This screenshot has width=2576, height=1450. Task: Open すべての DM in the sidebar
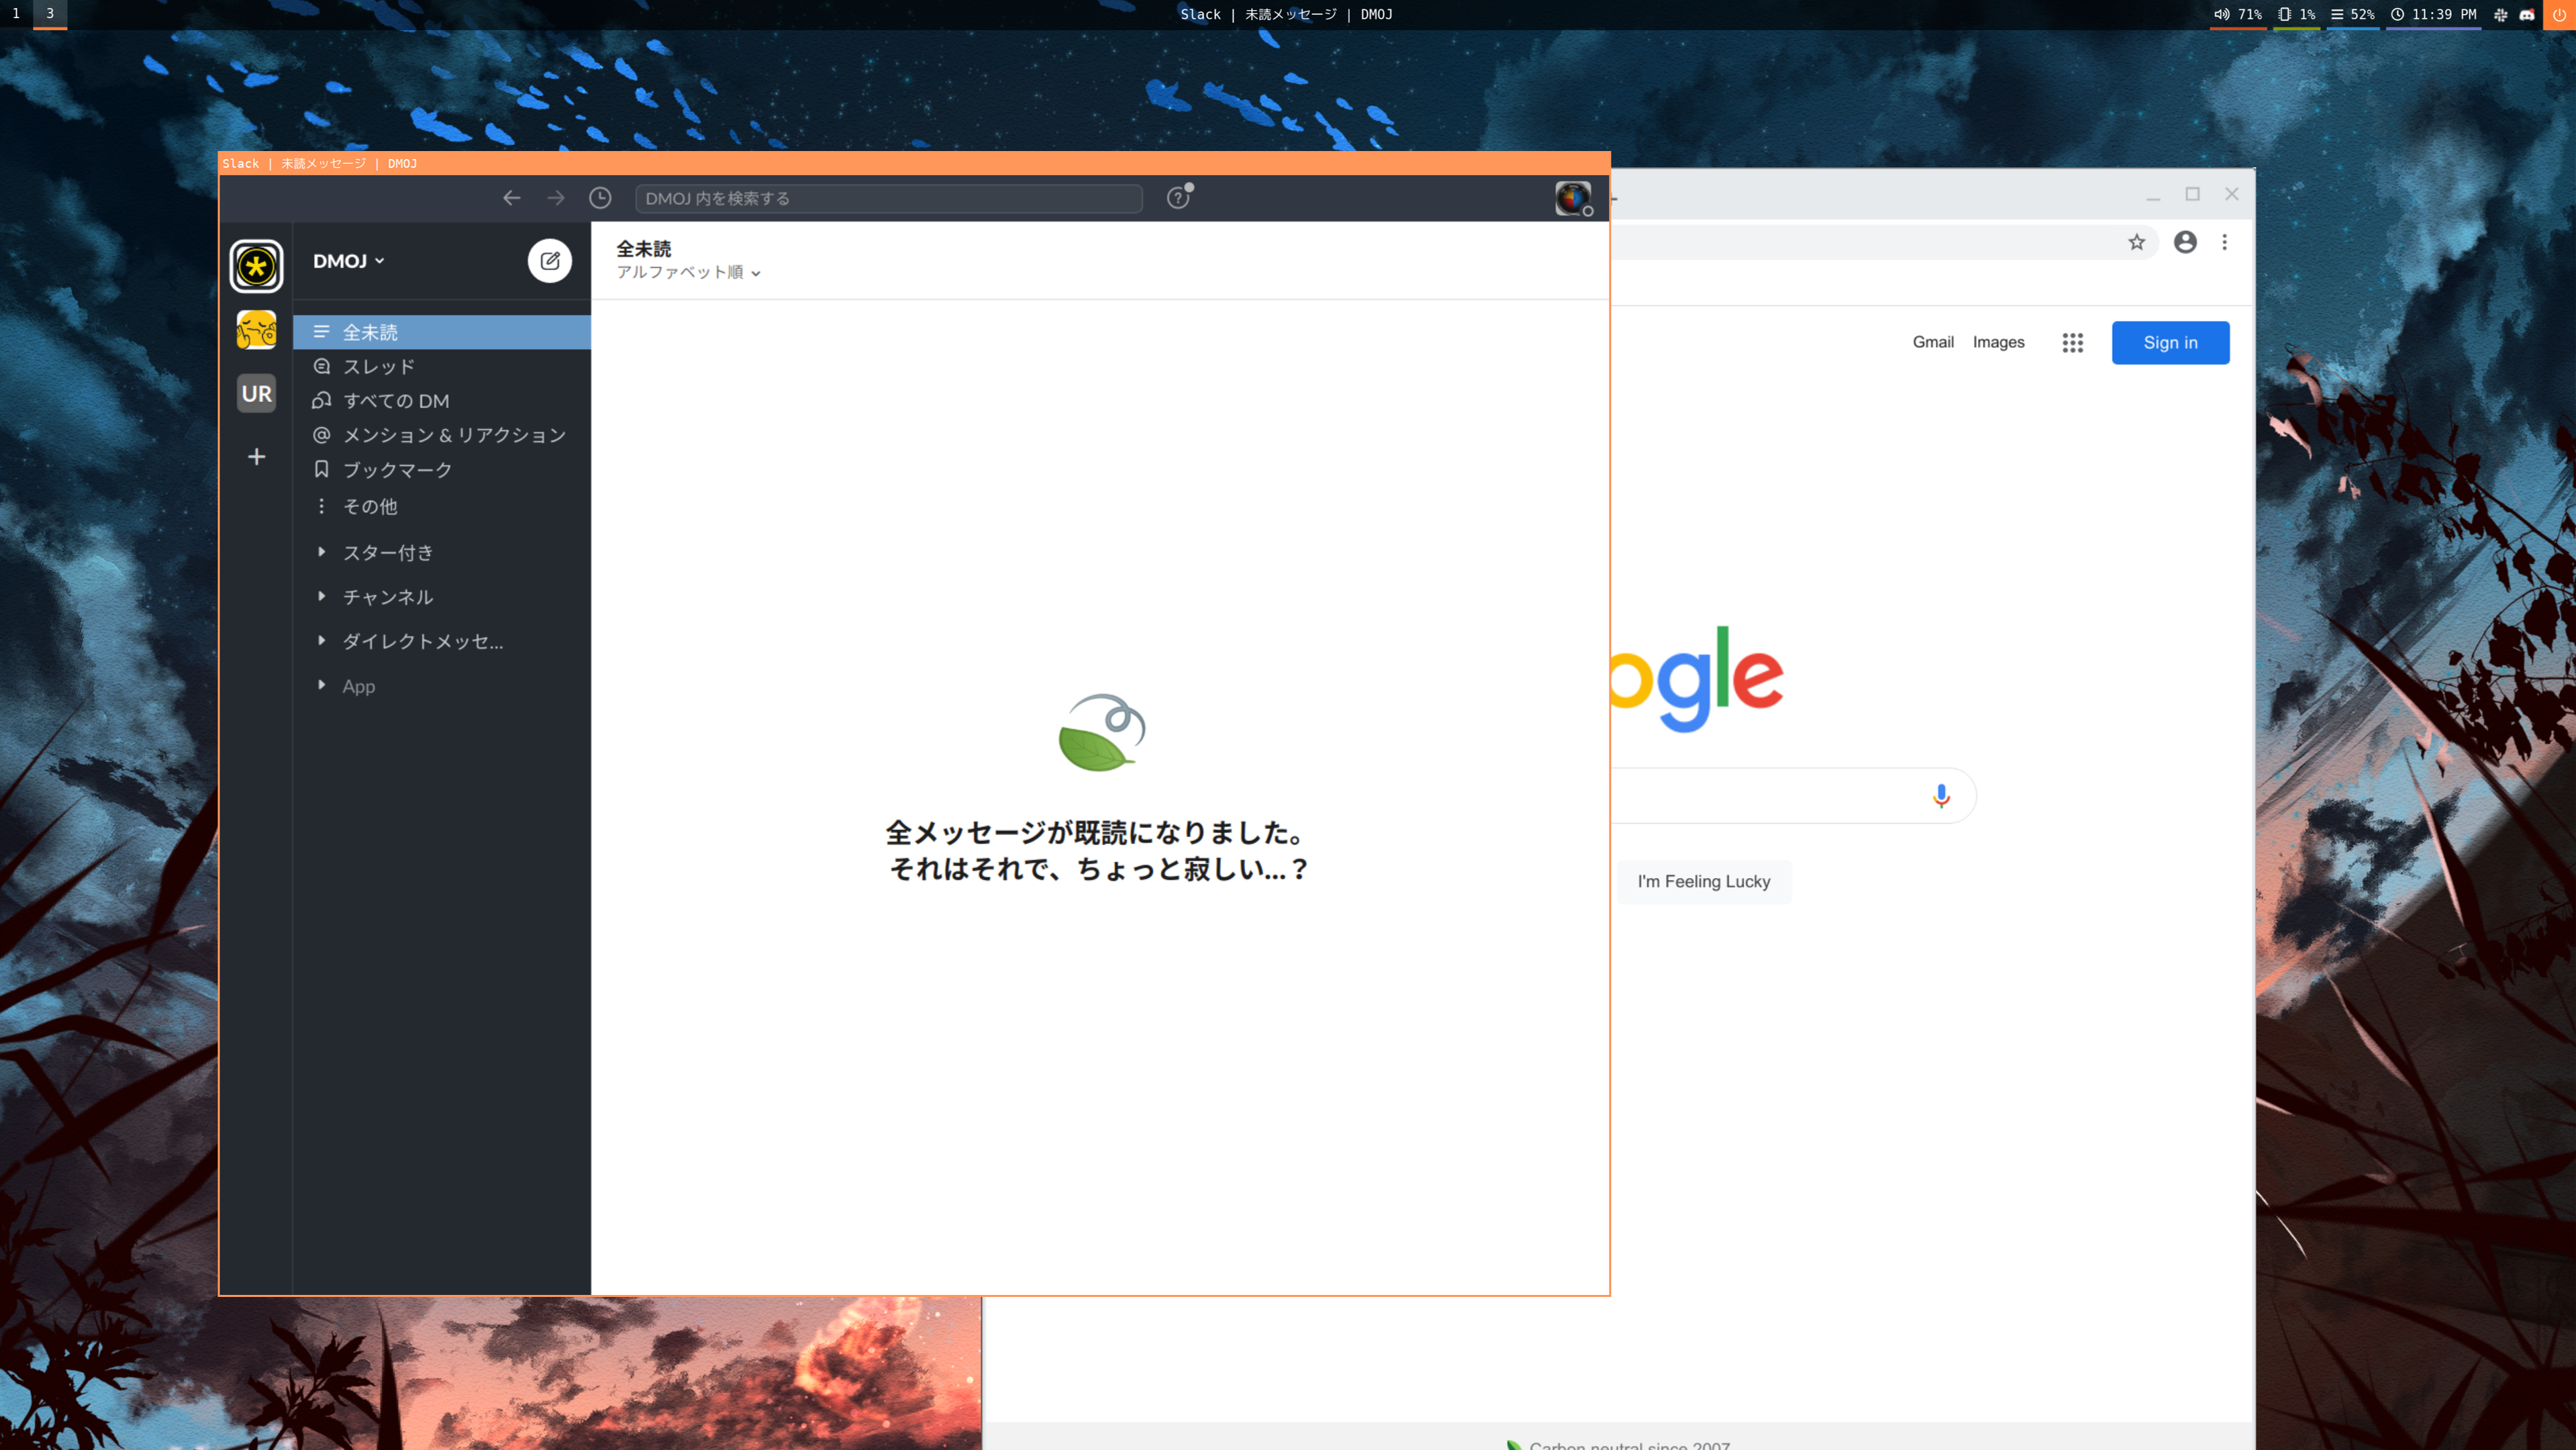pyautogui.click(x=442, y=400)
